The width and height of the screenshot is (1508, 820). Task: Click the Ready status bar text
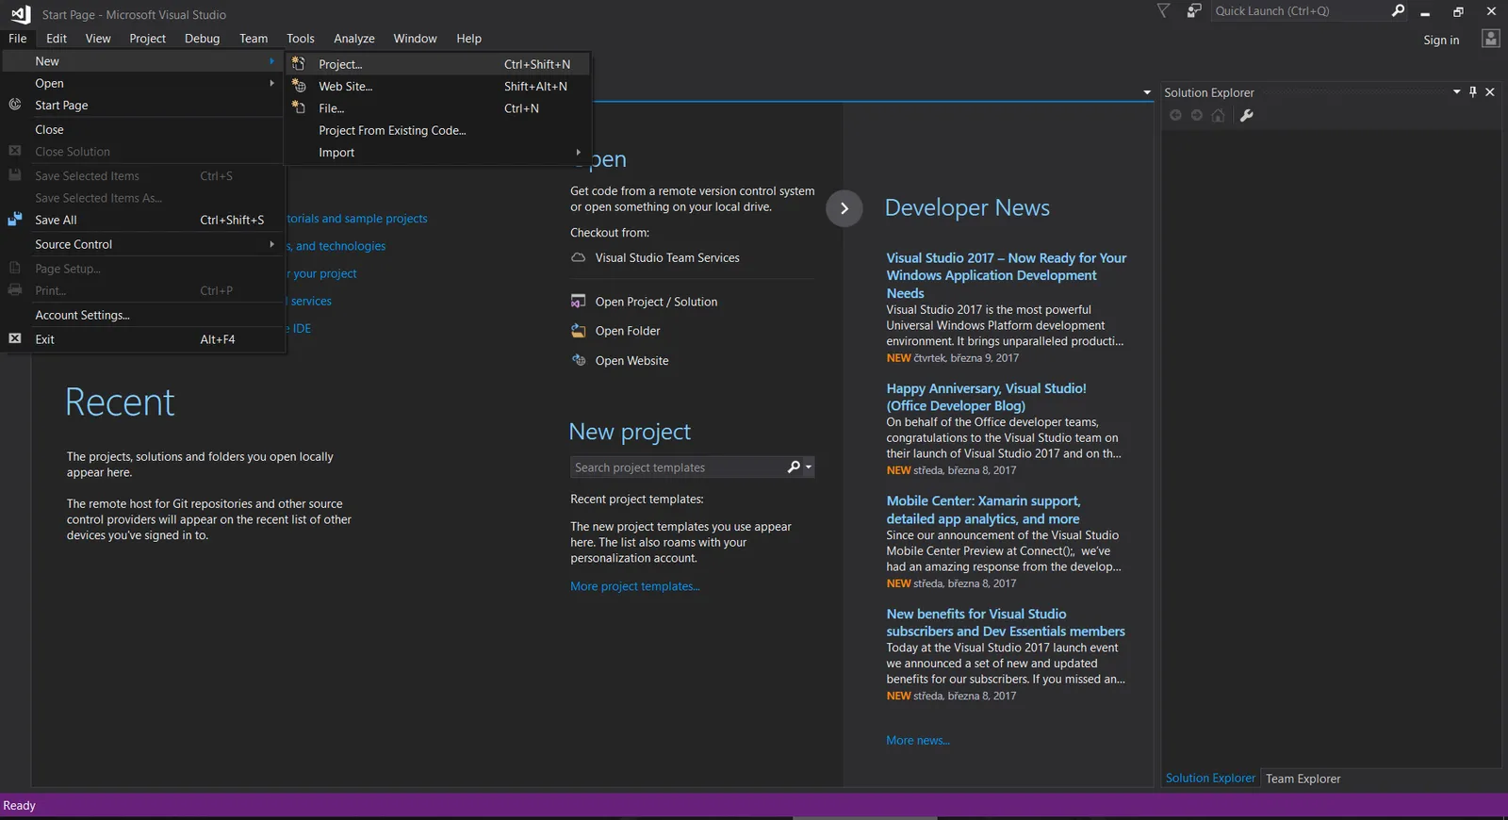[x=19, y=806]
